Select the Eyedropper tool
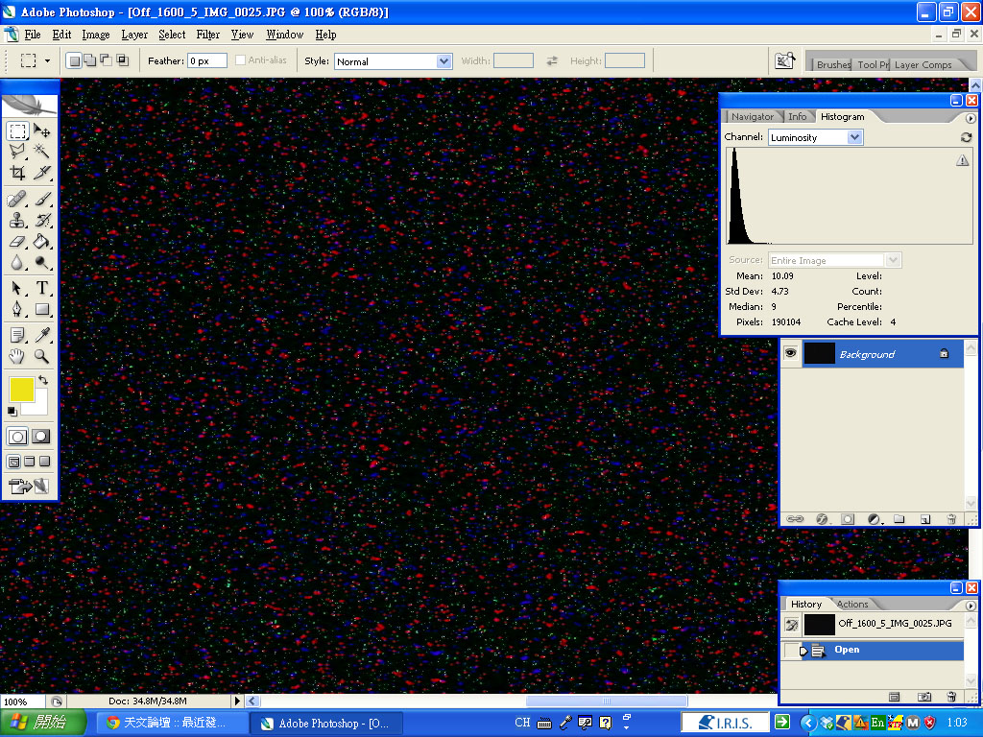Viewport: 983px width, 737px height. coord(42,335)
